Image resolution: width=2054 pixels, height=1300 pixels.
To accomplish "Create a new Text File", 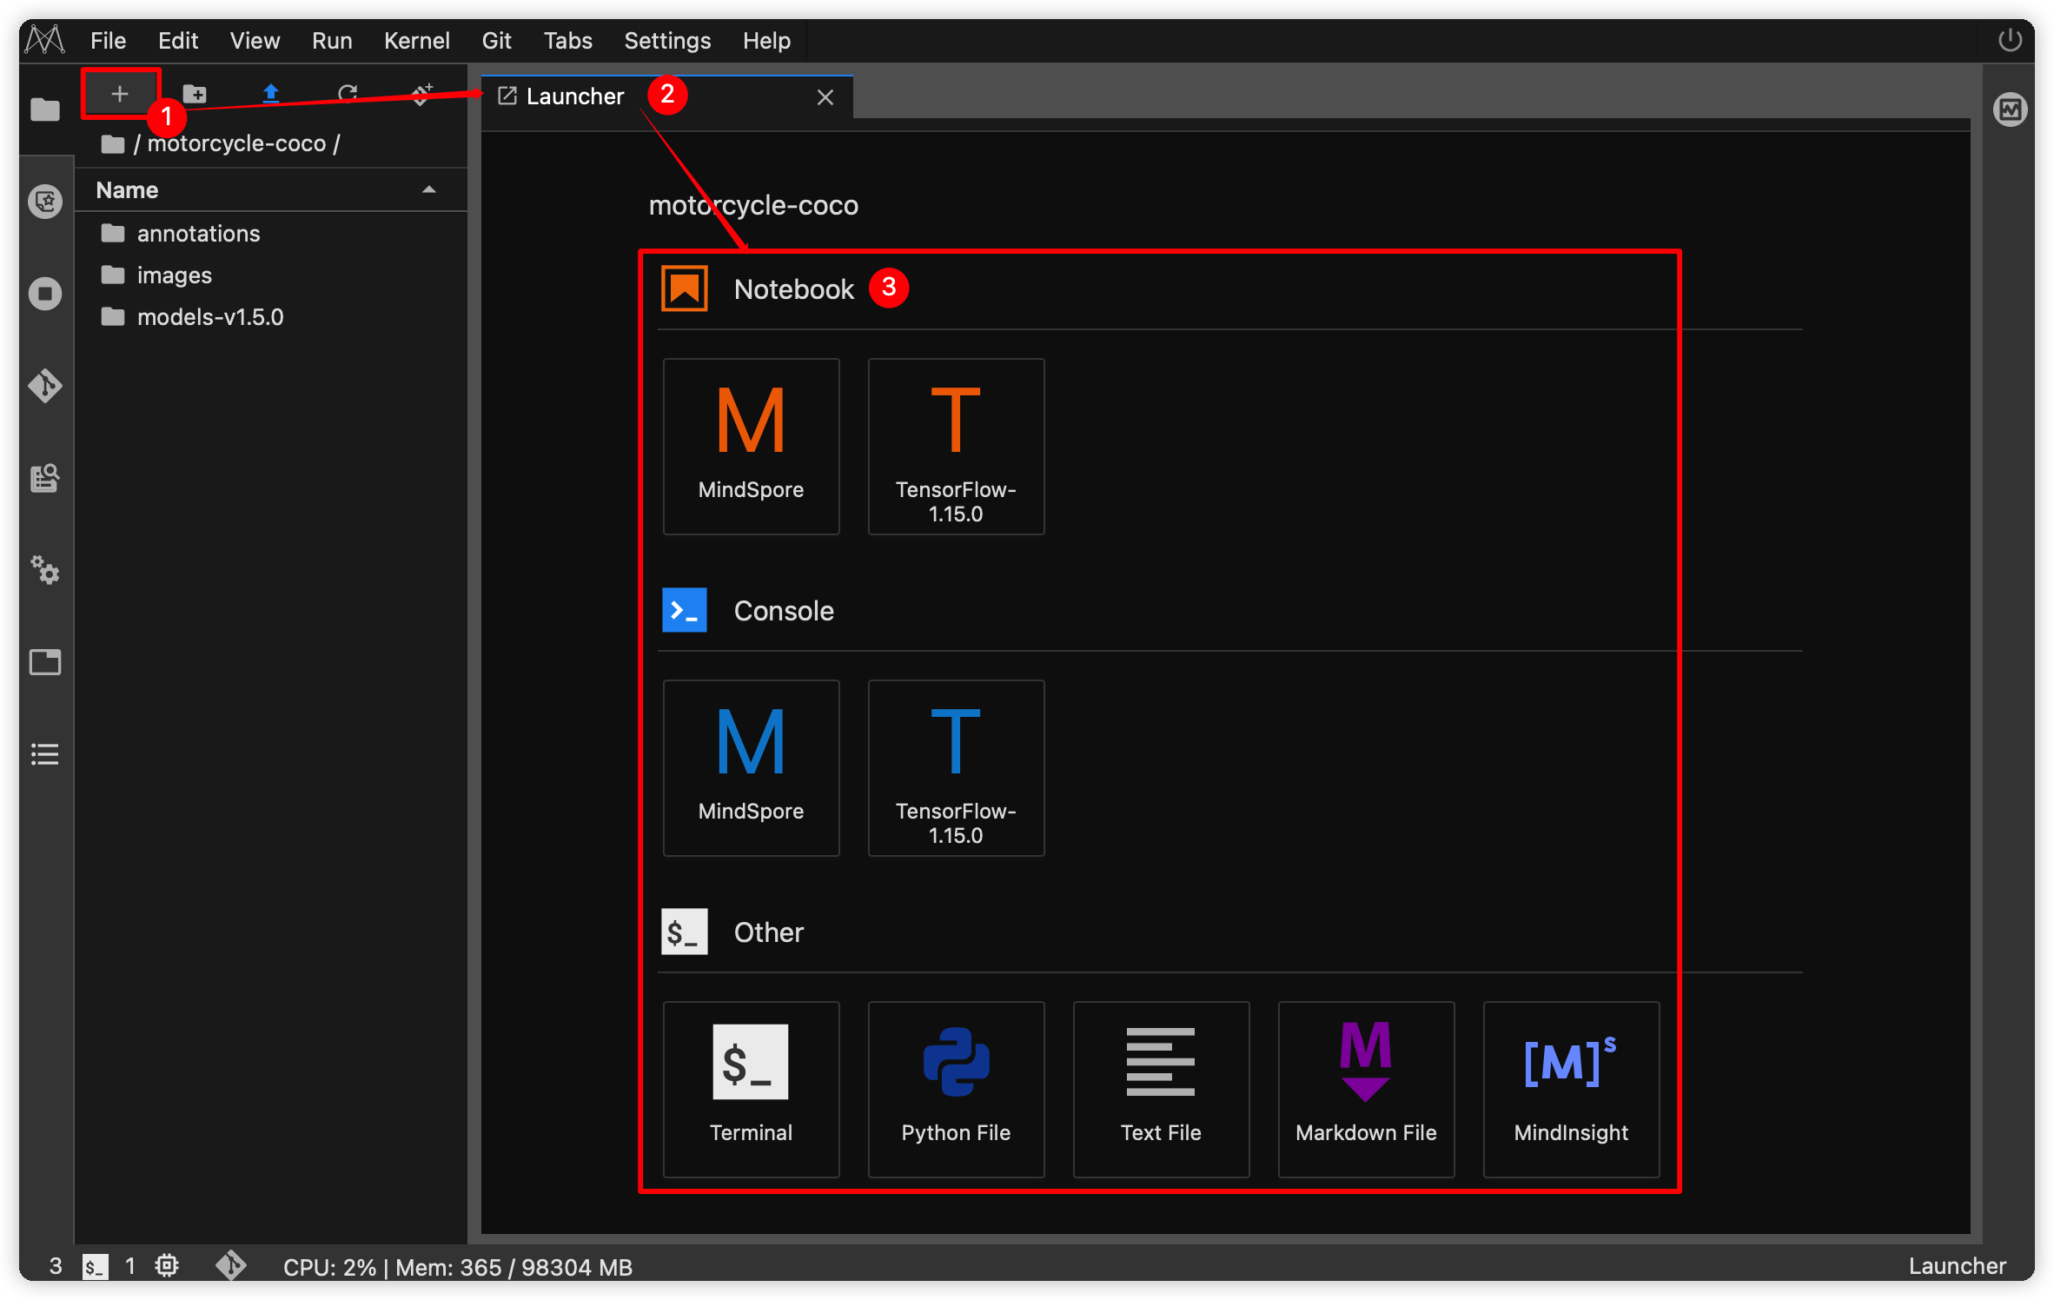I will click(1161, 1090).
